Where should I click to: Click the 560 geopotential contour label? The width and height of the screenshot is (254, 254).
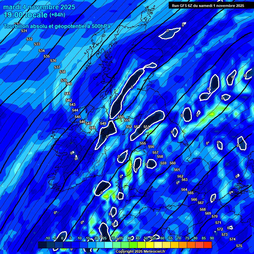click(x=173, y=163)
